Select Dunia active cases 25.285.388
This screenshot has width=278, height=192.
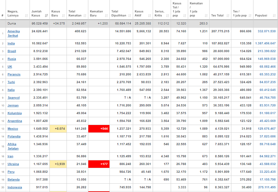tap(143, 24)
